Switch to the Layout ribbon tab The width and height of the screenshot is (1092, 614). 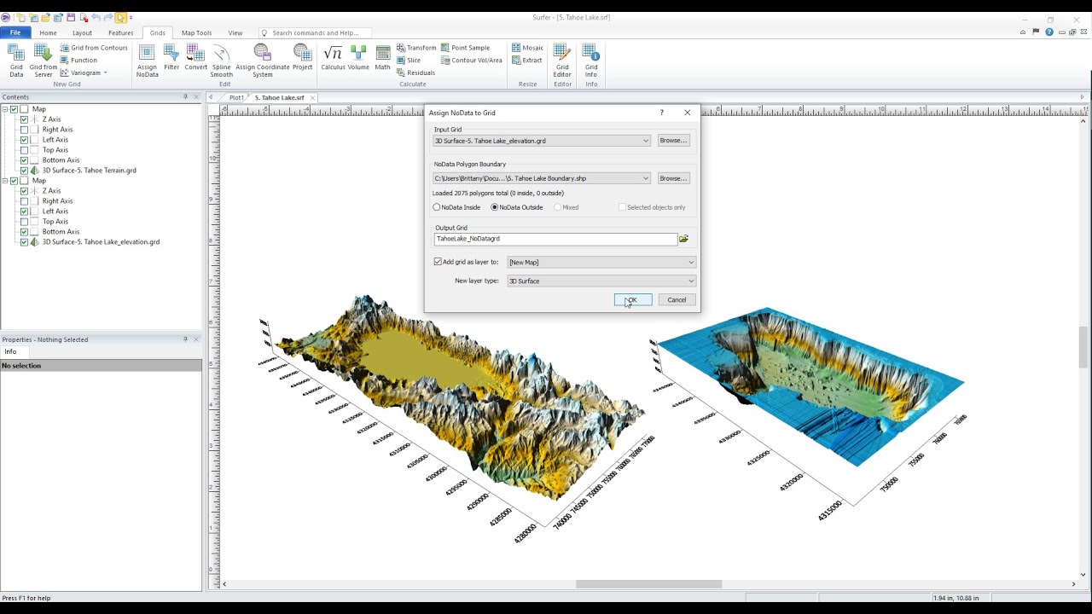click(82, 32)
